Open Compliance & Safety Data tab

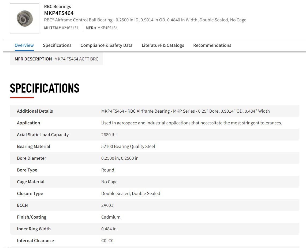(x=106, y=45)
